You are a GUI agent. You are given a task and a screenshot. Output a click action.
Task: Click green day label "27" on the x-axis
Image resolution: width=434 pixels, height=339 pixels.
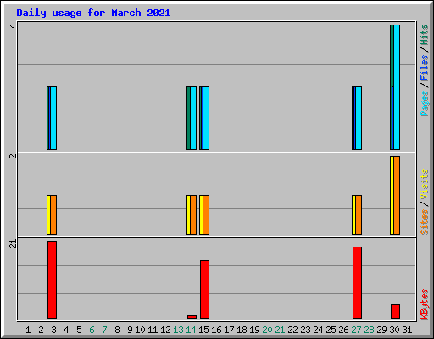pyautogui.click(x=356, y=330)
